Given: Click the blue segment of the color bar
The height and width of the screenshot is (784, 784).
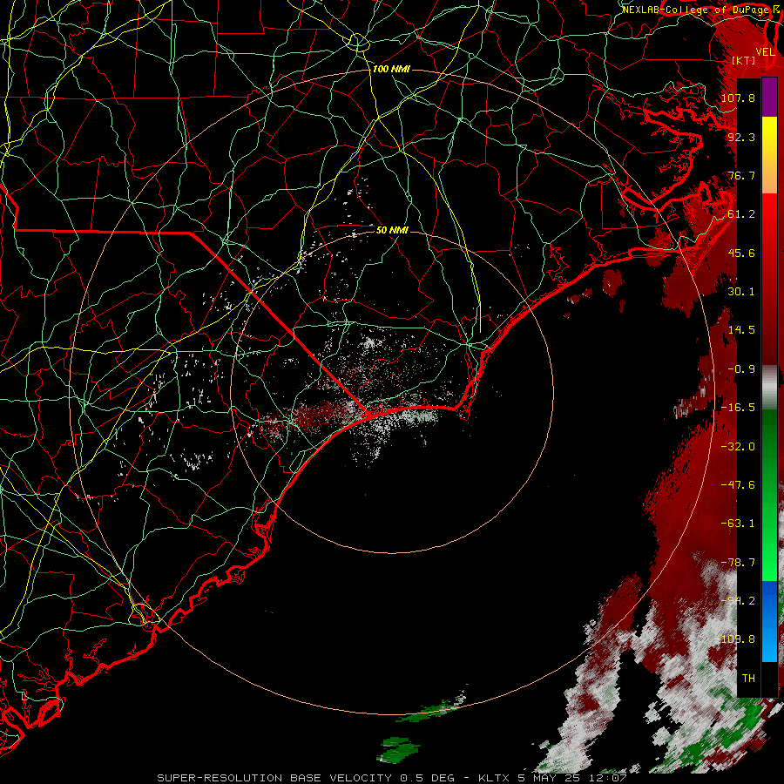Looking at the screenshot, I should pyautogui.click(x=769, y=621).
